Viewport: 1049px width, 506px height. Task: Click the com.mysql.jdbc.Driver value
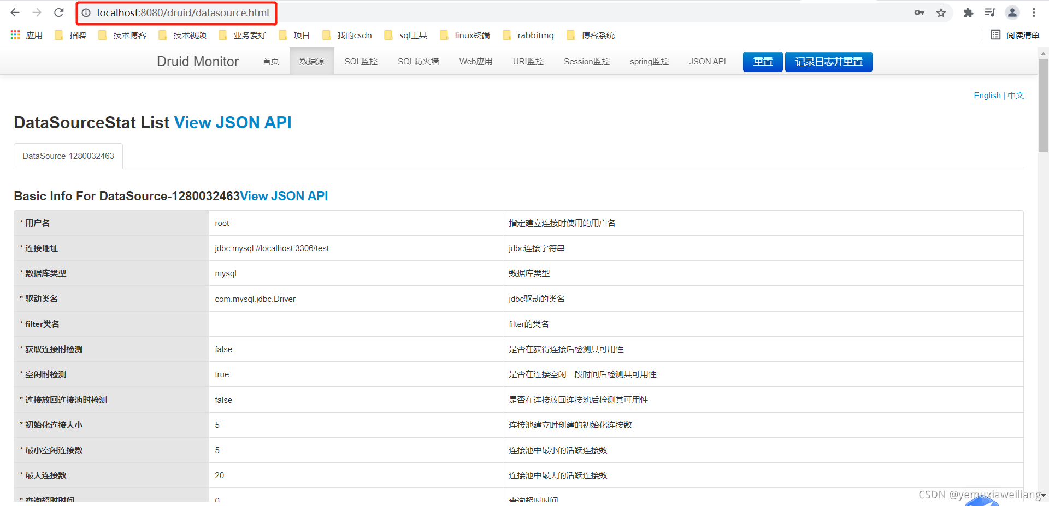[x=255, y=299]
